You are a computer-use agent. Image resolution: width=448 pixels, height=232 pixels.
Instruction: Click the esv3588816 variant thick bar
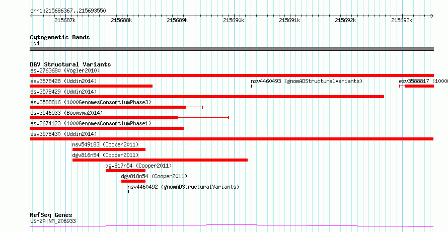[108, 107]
